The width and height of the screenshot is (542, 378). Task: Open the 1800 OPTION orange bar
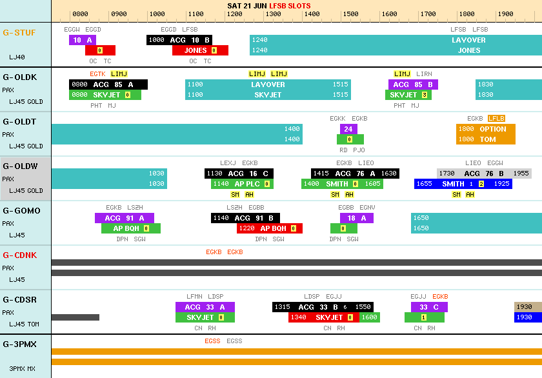tap(486, 129)
